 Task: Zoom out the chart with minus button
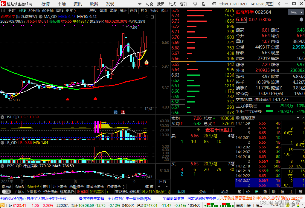166,187
